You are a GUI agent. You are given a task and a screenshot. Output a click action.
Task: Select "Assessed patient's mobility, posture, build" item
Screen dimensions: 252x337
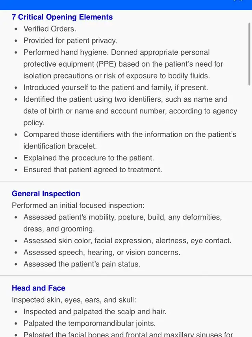click(122, 223)
